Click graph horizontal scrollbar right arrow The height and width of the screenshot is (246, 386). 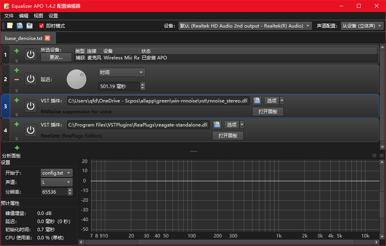coord(376,242)
